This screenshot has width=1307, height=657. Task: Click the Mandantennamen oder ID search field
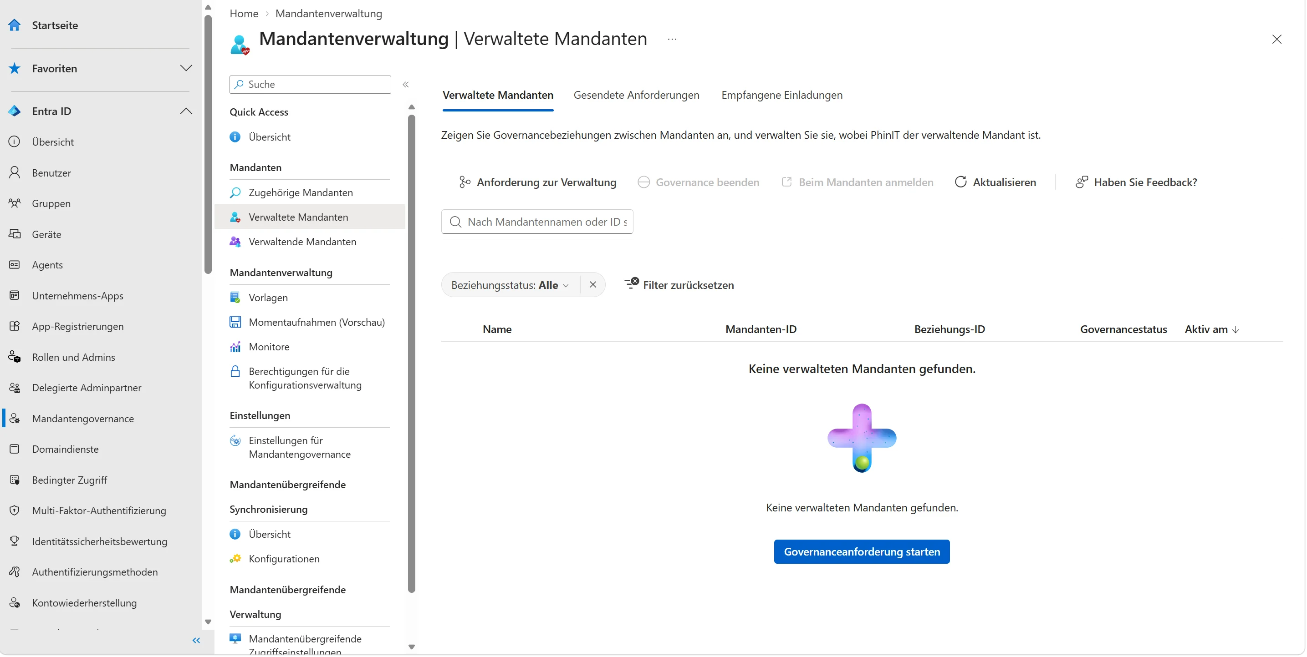tap(537, 222)
